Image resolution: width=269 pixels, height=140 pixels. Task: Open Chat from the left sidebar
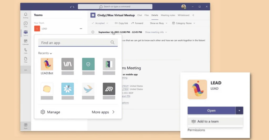(x=25, y=24)
